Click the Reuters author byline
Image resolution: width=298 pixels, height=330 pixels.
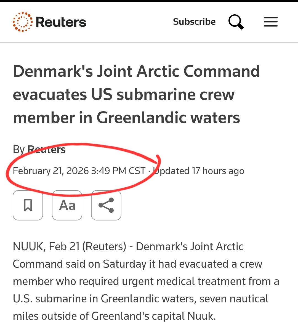(x=46, y=150)
